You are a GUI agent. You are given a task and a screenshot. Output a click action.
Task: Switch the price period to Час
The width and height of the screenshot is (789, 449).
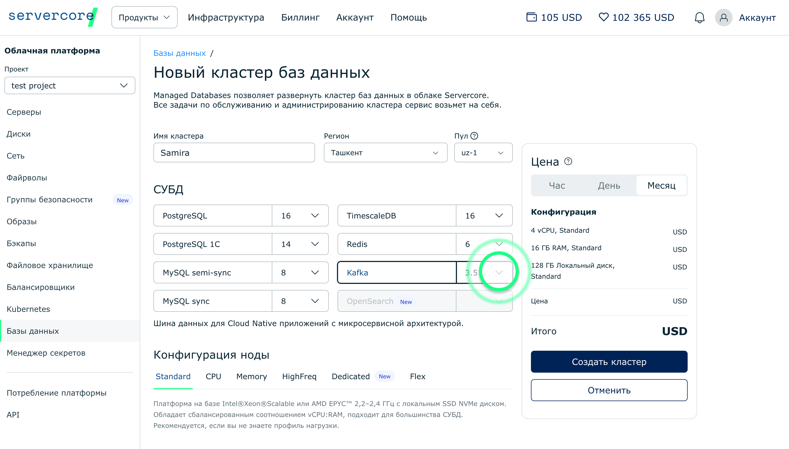coord(557,185)
